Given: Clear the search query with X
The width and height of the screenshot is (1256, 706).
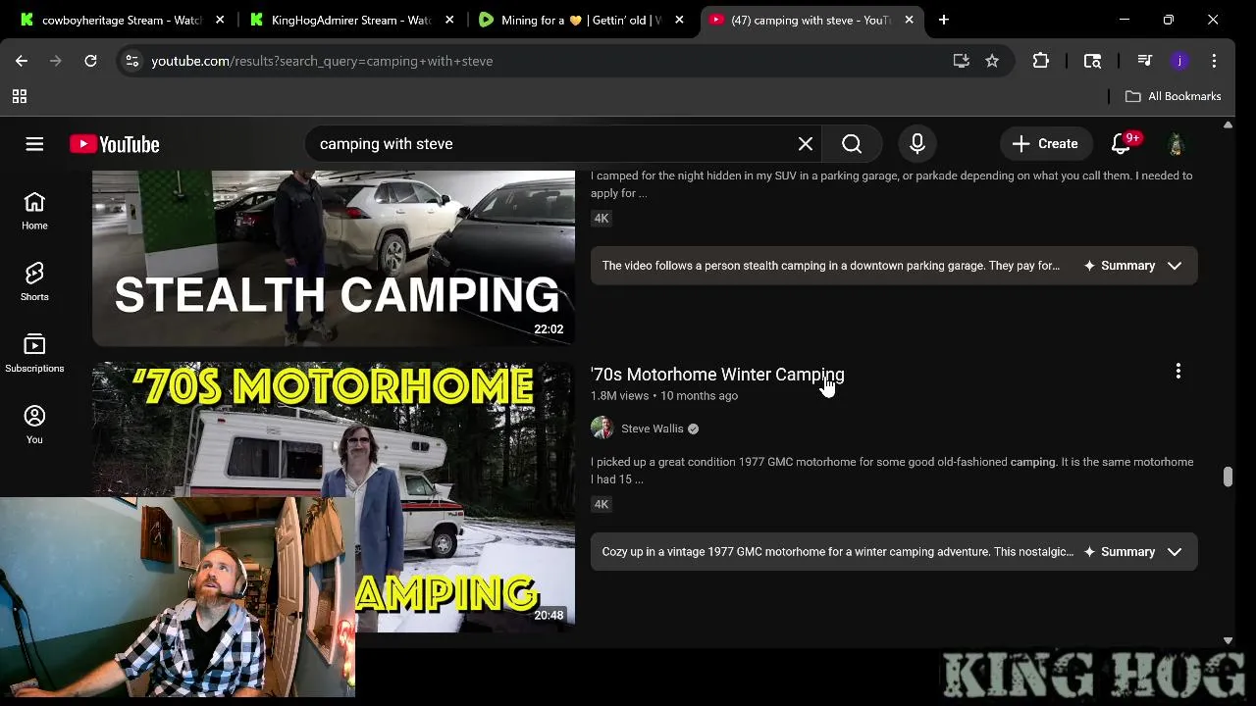Looking at the screenshot, I should 806,144.
